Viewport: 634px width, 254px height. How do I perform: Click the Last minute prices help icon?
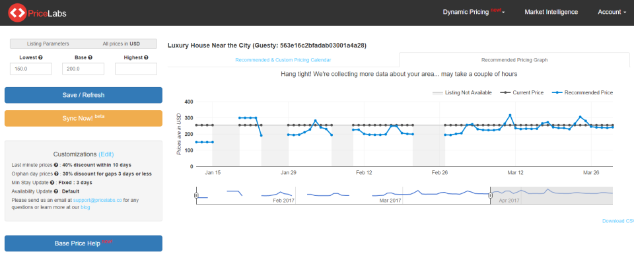tap(55, 165)
